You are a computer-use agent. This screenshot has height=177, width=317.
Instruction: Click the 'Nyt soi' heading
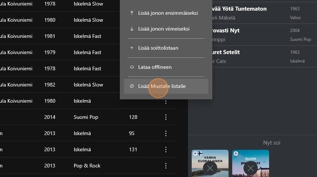coord(271,142)
